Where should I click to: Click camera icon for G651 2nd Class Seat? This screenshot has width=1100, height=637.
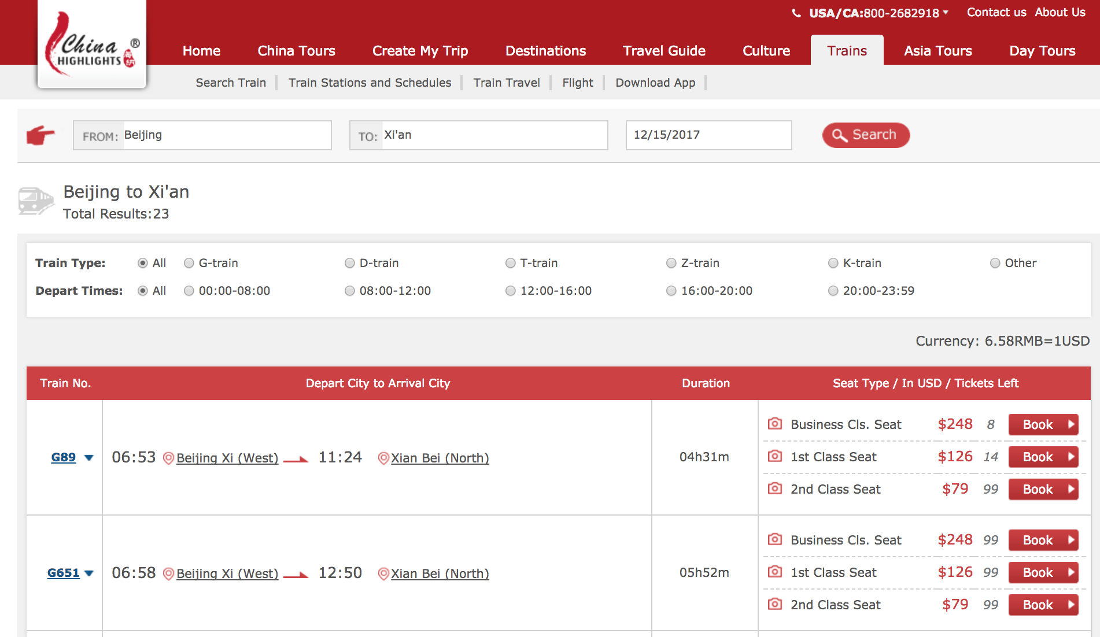coord(775,604)
